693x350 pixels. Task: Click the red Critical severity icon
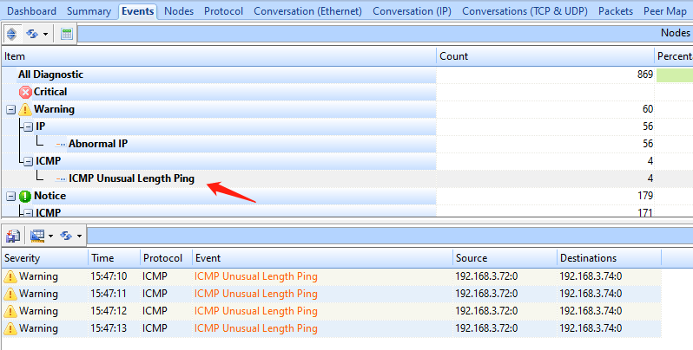pyautogui.click(x=25, y=92)
